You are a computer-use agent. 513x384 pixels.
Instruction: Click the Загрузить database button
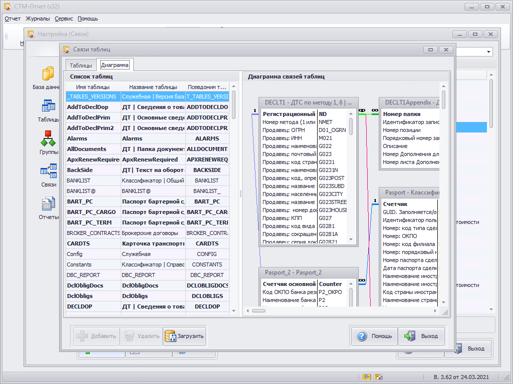click(184, 336)
